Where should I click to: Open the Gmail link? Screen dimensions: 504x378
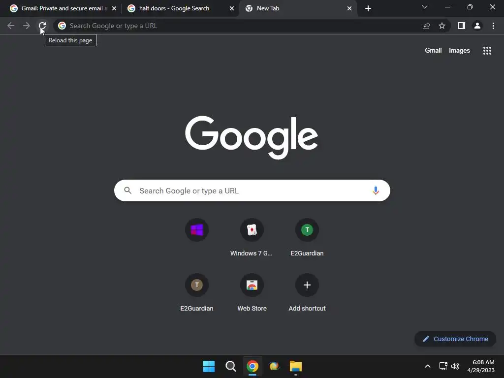[433, 51]
